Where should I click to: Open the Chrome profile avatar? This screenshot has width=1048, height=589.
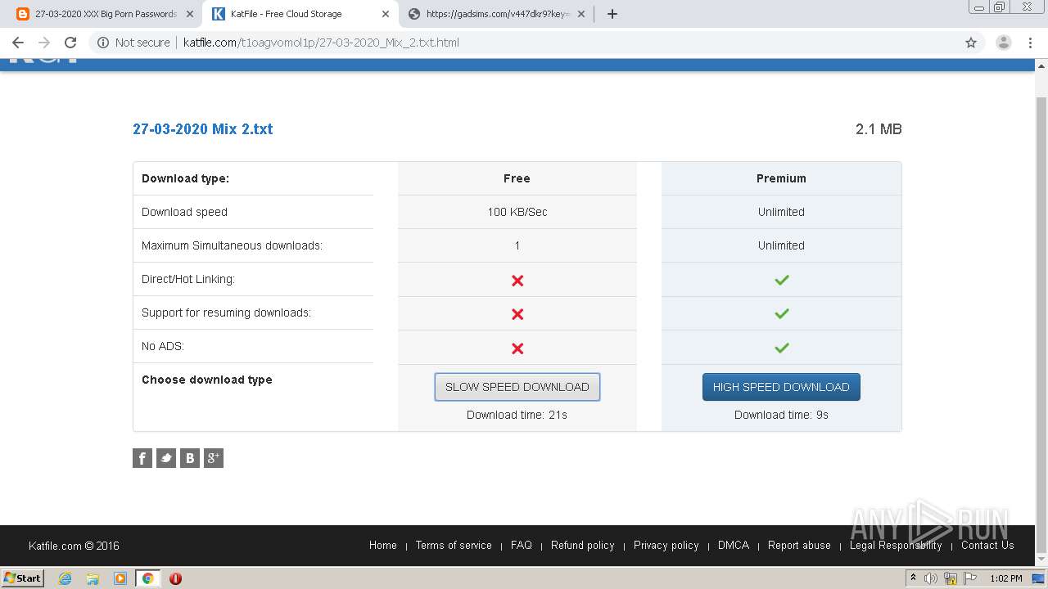point(1003,43)
